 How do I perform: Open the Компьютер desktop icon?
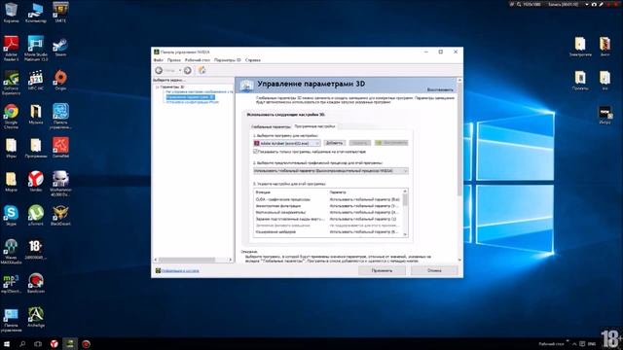coord(36,13)
